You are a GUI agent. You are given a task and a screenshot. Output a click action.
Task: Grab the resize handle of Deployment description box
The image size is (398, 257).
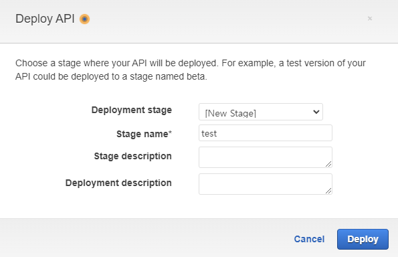pyautogui.click(x=328, y=191)
